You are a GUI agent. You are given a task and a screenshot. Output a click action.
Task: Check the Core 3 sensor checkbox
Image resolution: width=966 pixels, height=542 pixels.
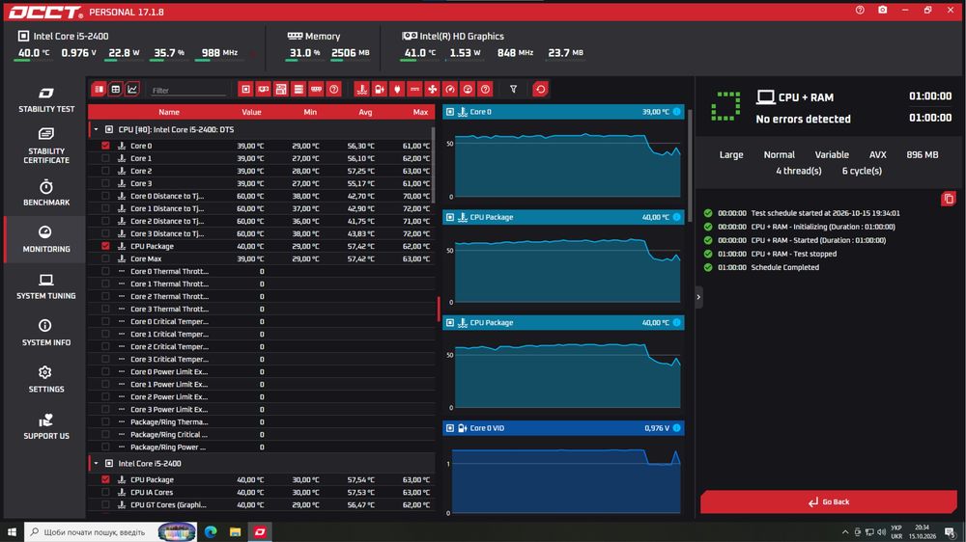pos(105,183)
